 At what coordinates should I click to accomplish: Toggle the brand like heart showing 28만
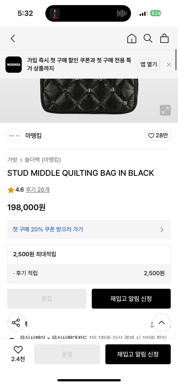[158, 136]
